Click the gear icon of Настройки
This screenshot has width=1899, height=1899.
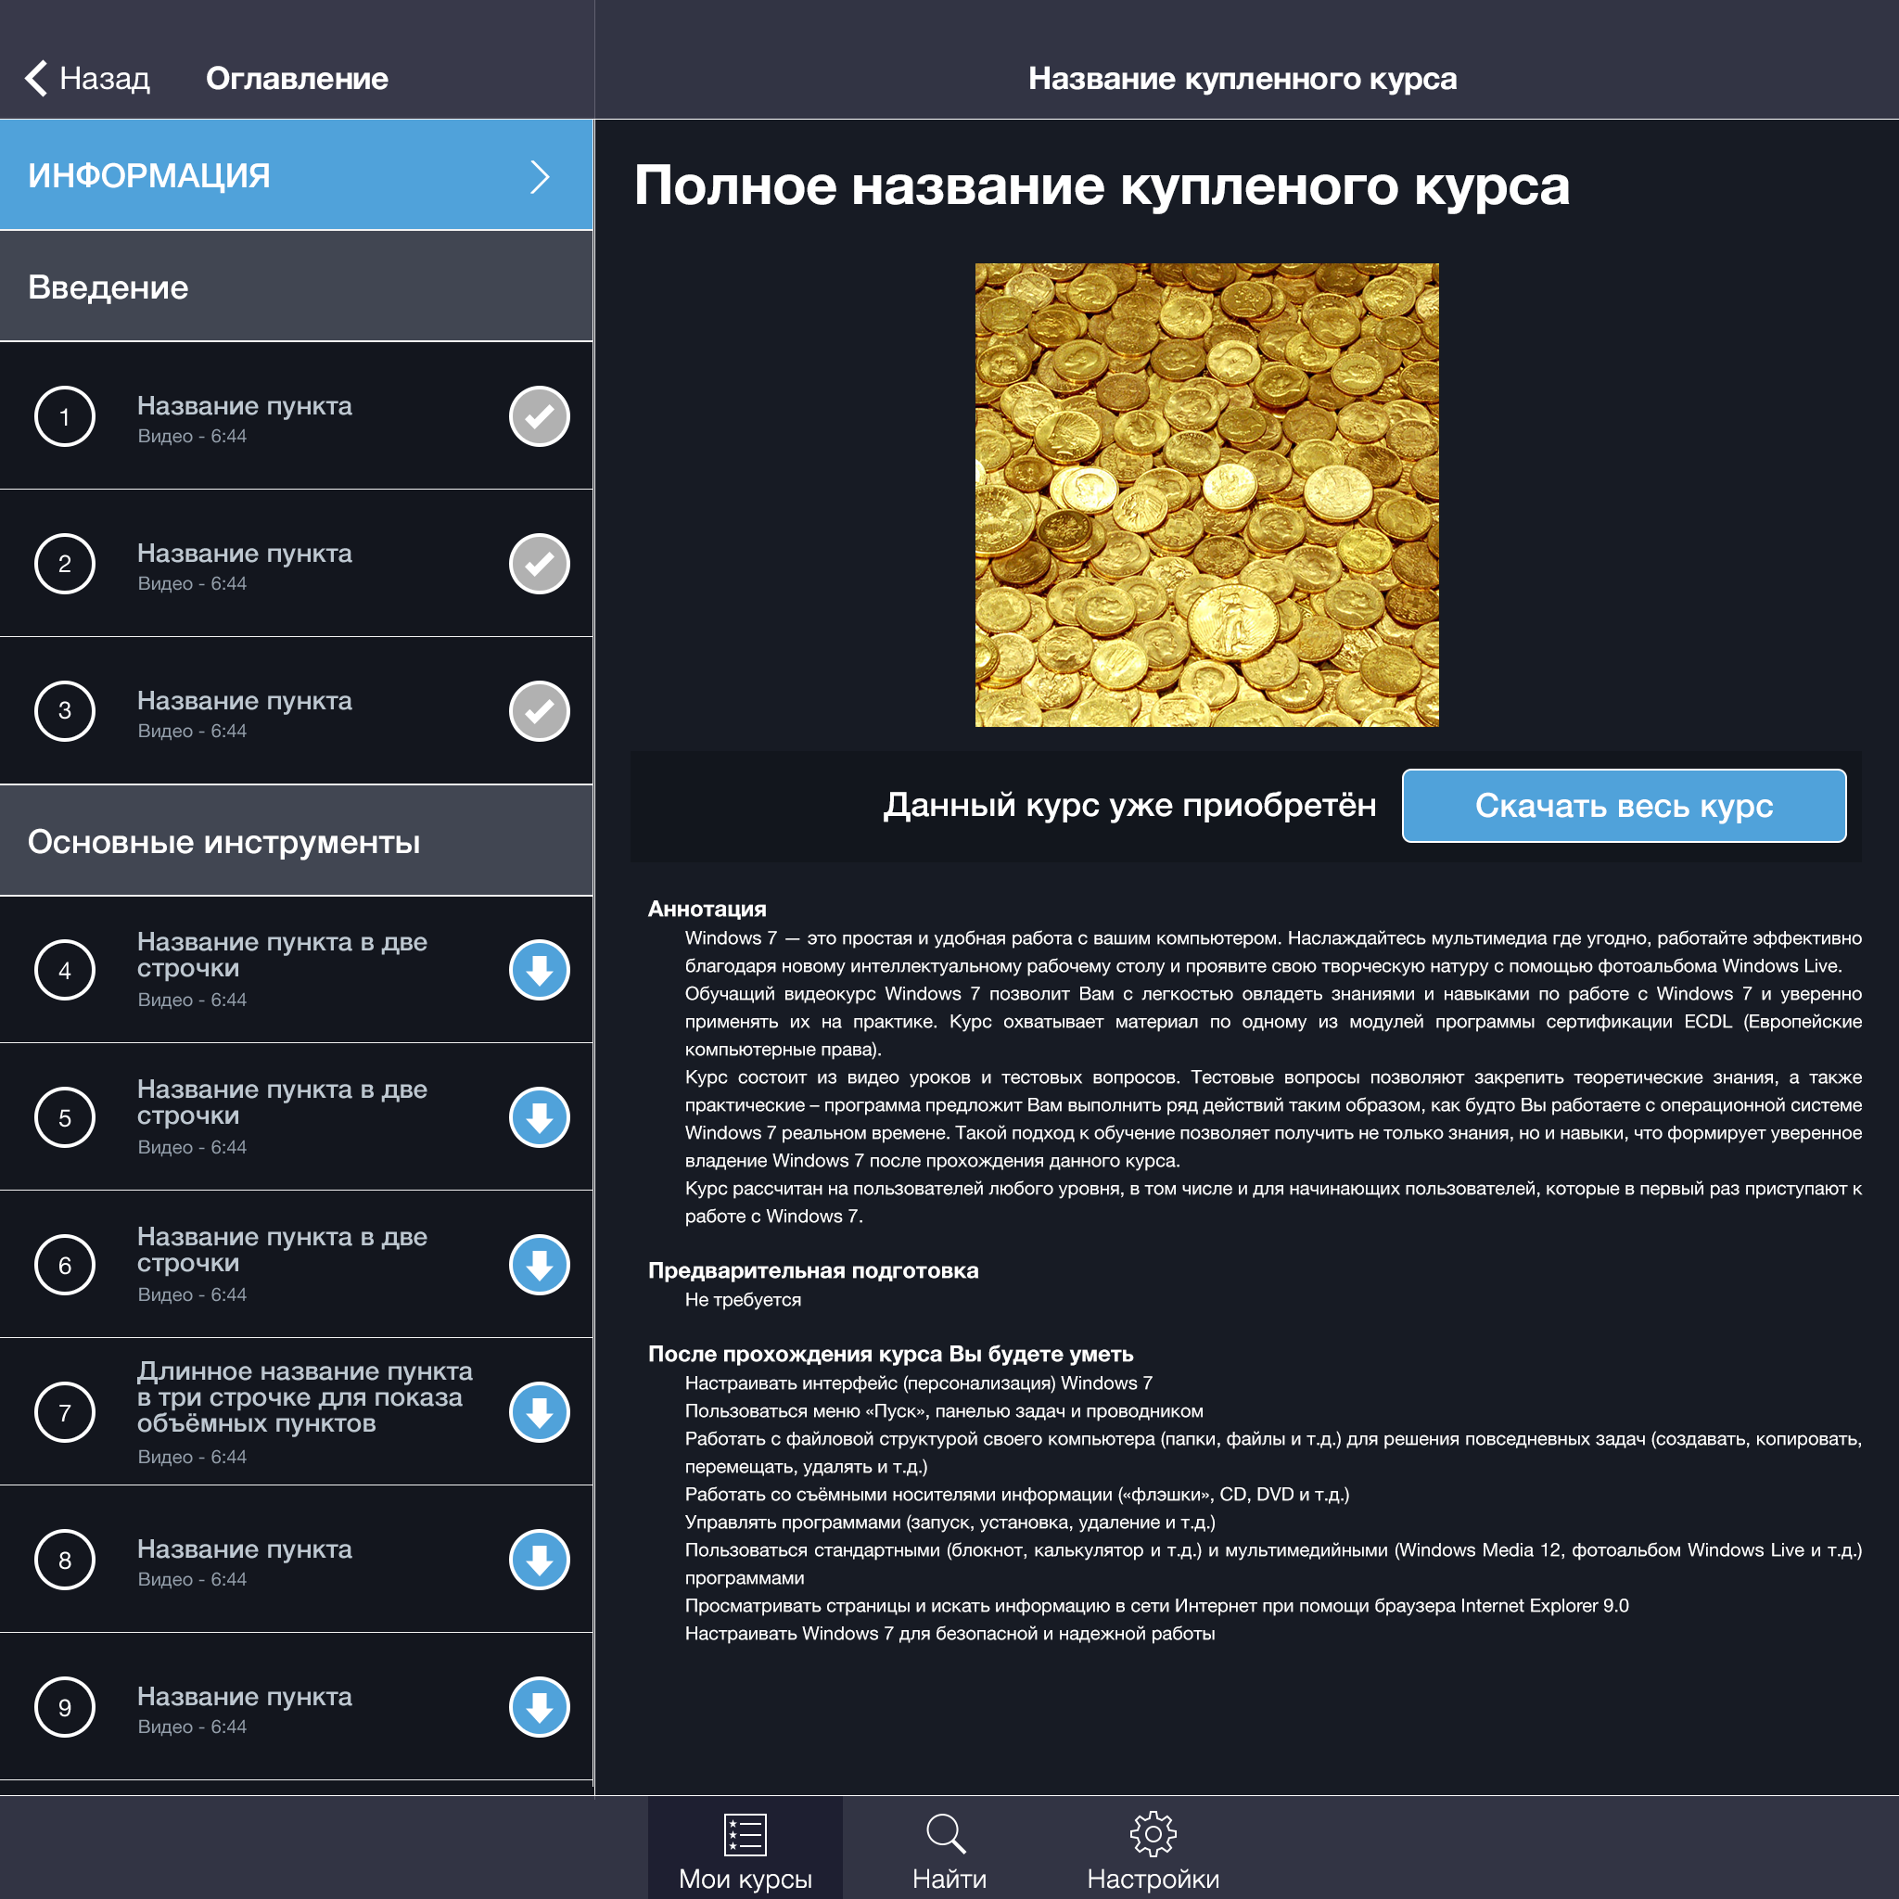(1153, 1834)
